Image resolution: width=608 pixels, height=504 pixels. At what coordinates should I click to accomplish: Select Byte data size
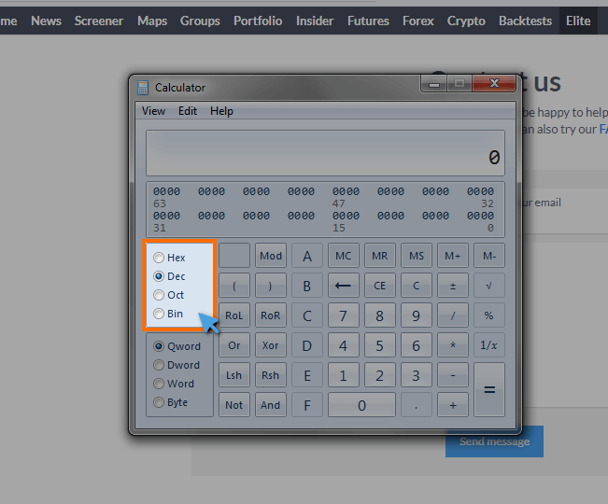click(x=159, y=402)
